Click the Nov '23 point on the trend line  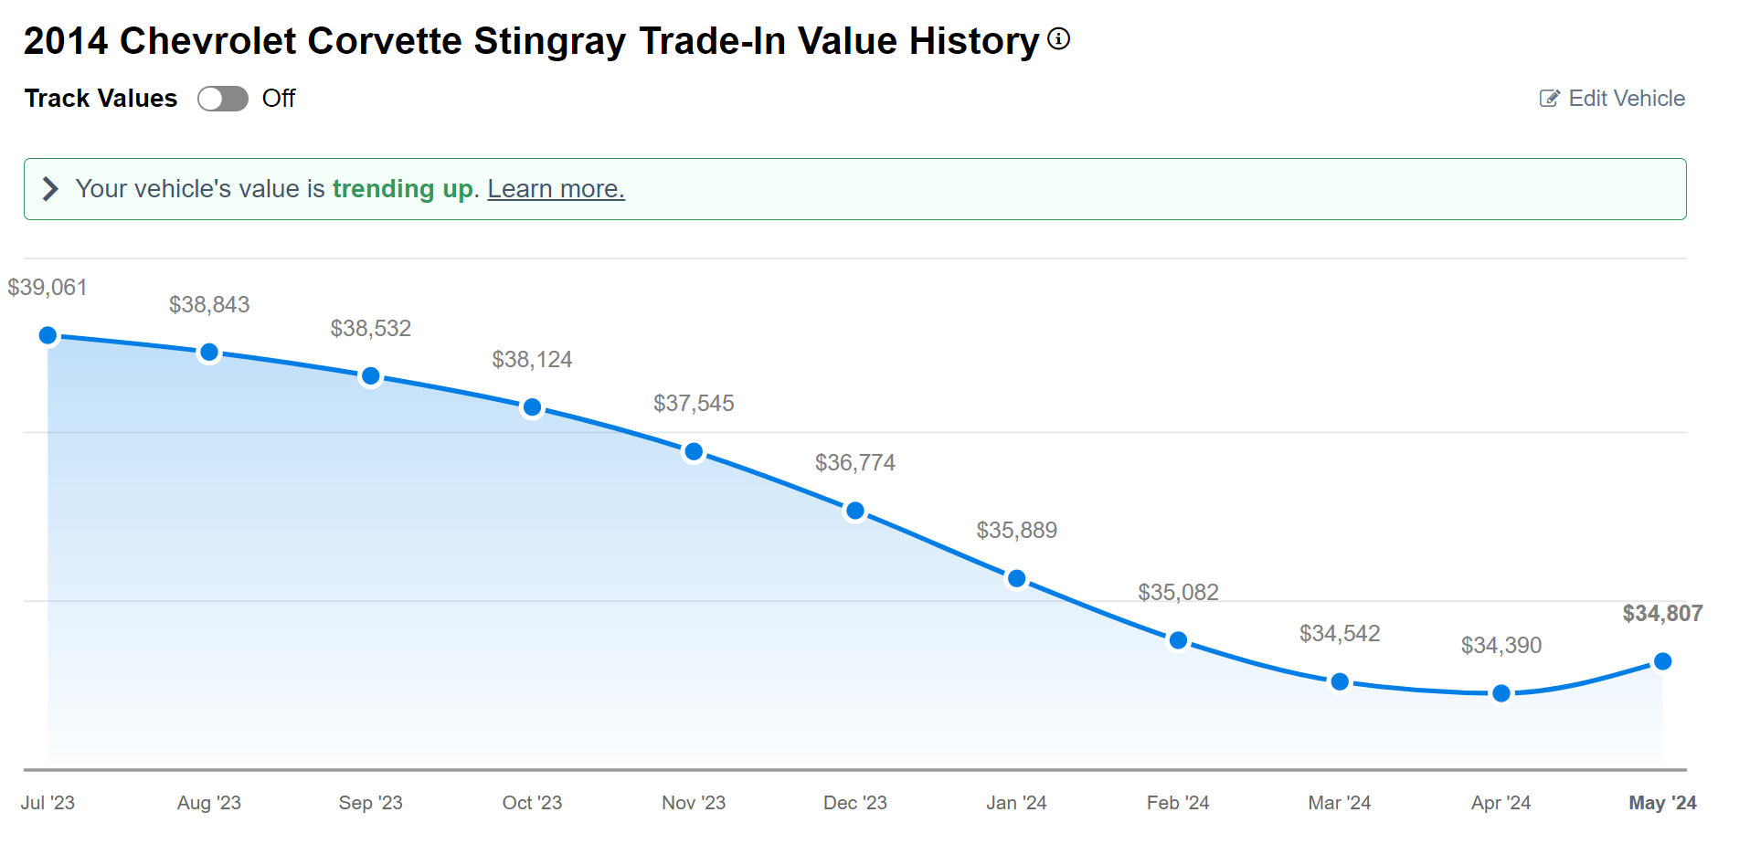tap(694, 450)
